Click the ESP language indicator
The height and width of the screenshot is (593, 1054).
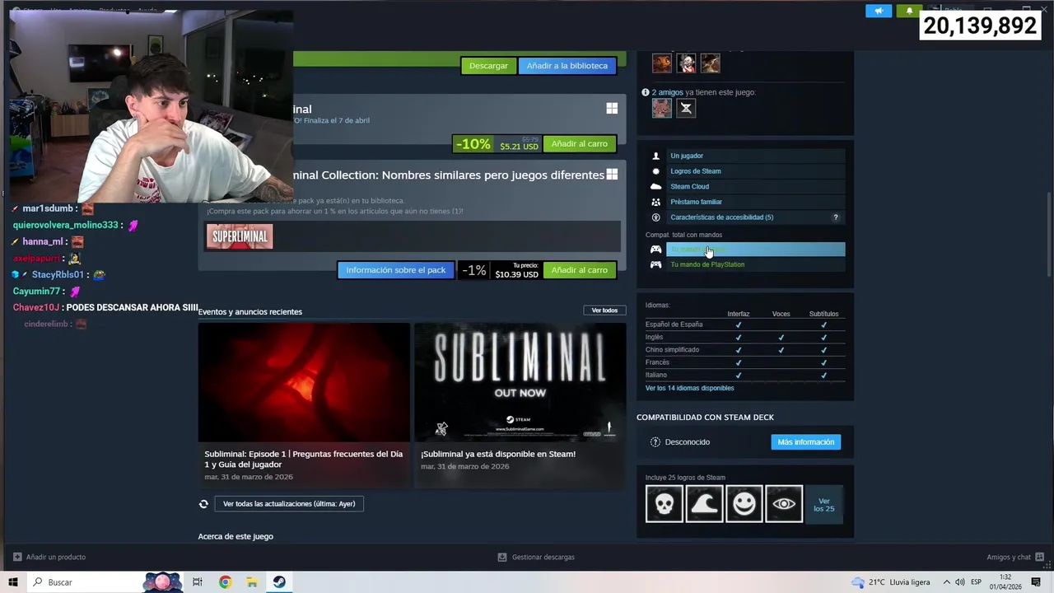tap(976, 582)
